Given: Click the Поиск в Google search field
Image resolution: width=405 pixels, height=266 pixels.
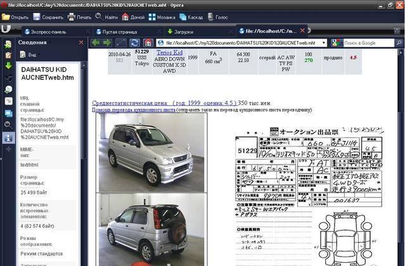Looking at the screenshot, I should click(x=369, y=43).
